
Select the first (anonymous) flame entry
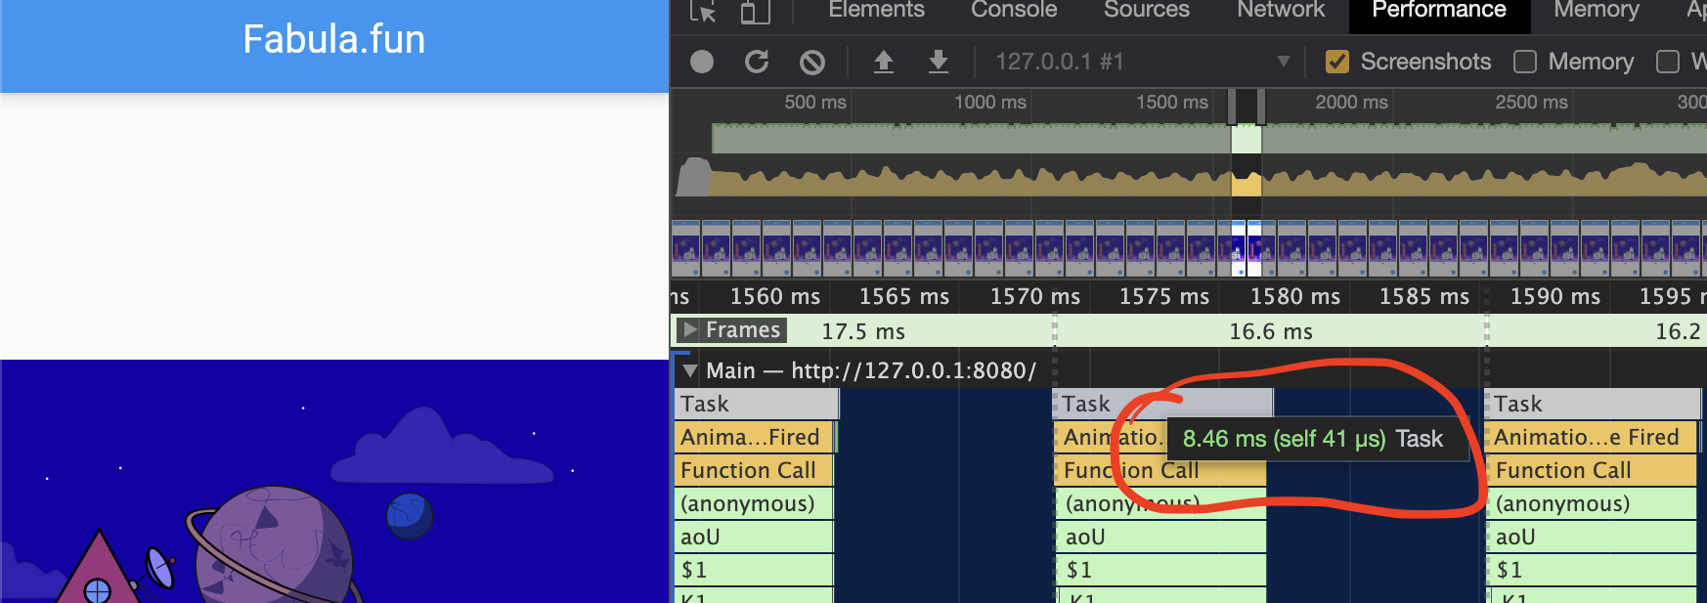(x=753, y=503)
